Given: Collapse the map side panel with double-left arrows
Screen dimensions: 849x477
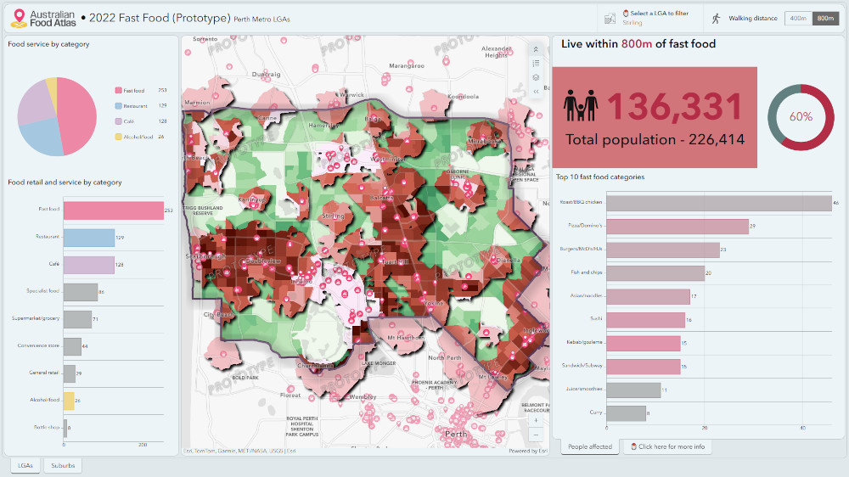Looking at the screenshot, I should tap(536, 92).
